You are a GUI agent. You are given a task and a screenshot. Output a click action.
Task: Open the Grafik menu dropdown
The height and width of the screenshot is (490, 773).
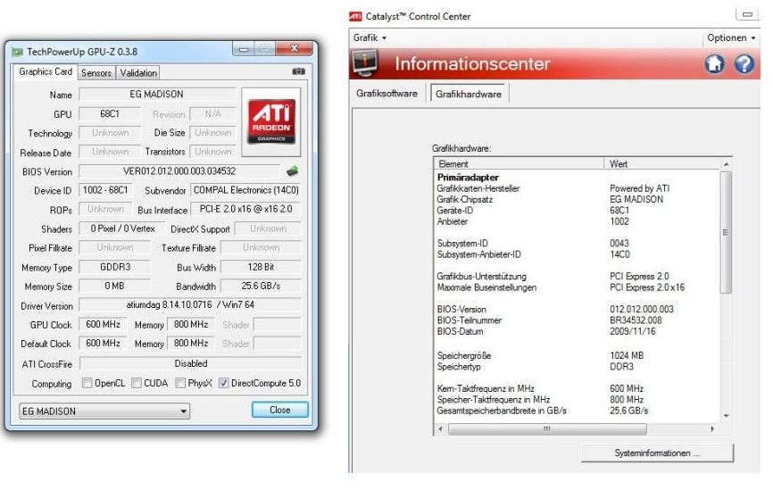click(370, 38)
